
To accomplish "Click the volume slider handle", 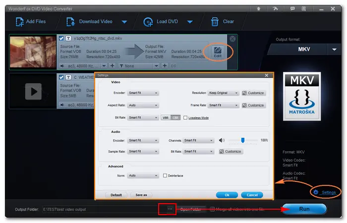I will click(x=243, y=140).
